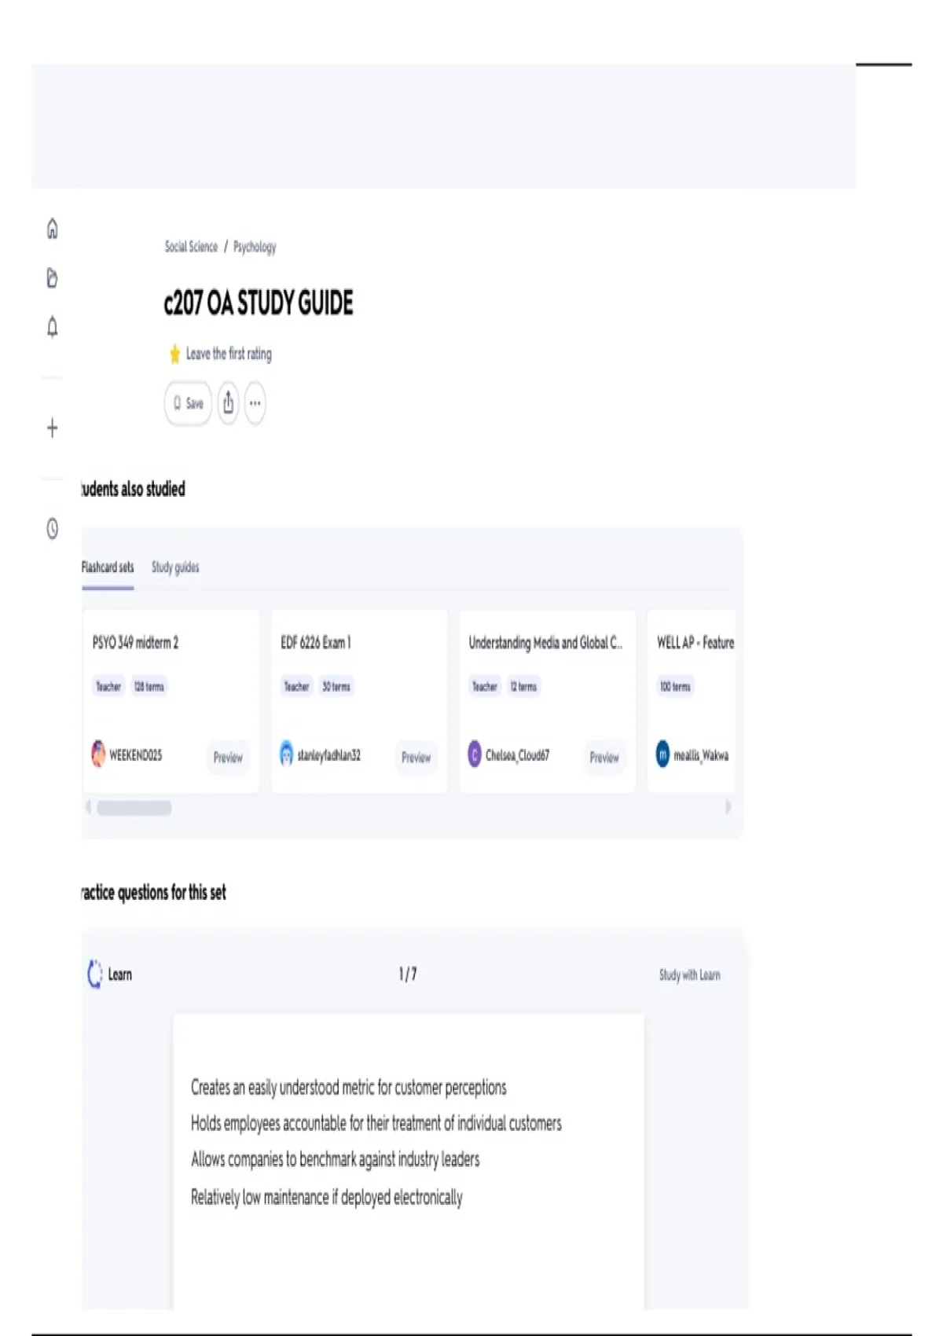Click the Learn icon in practice panel
The width and height of the screenshot is (943, 1336).
94,974
